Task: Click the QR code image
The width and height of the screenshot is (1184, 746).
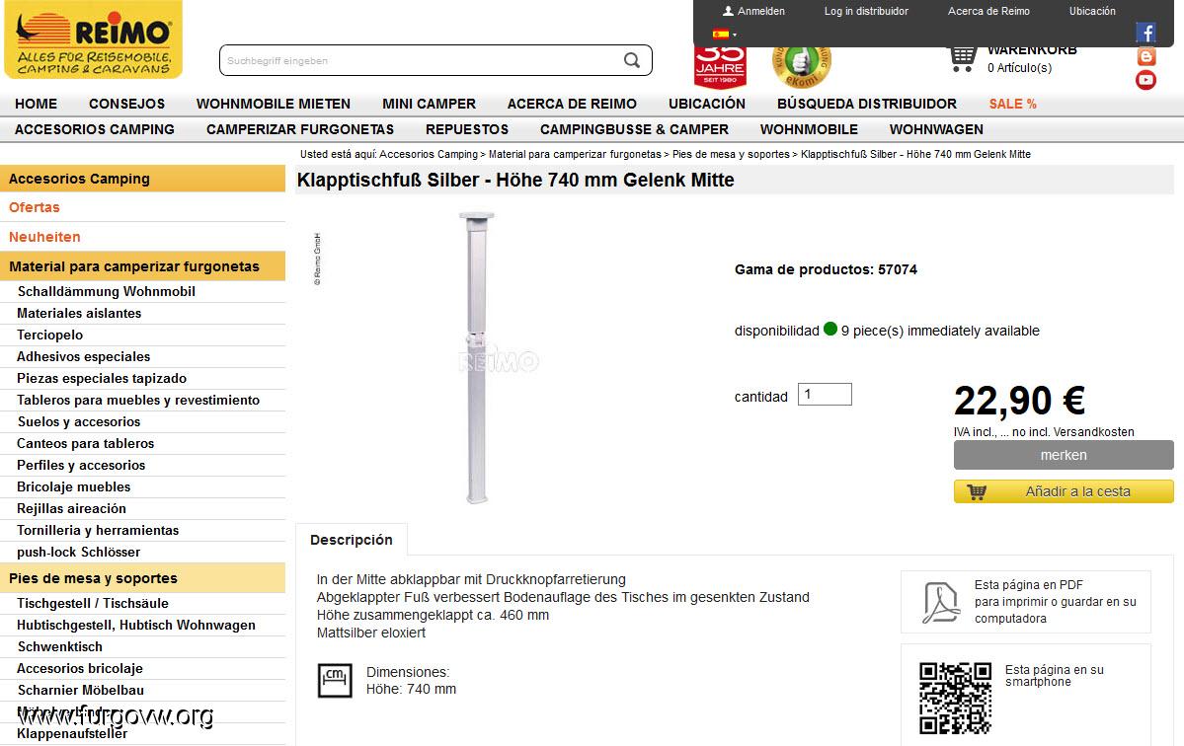Action: [955, 698]
